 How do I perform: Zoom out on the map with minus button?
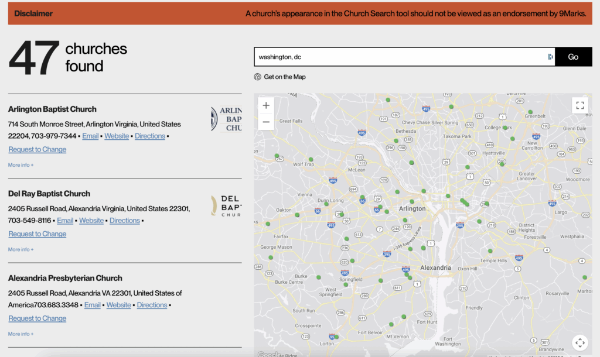[x=266, y=122]
